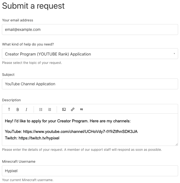Screen dimensions: 180x183
Task: Click the 'What kind of help do you need?' label
Action: 28,44
